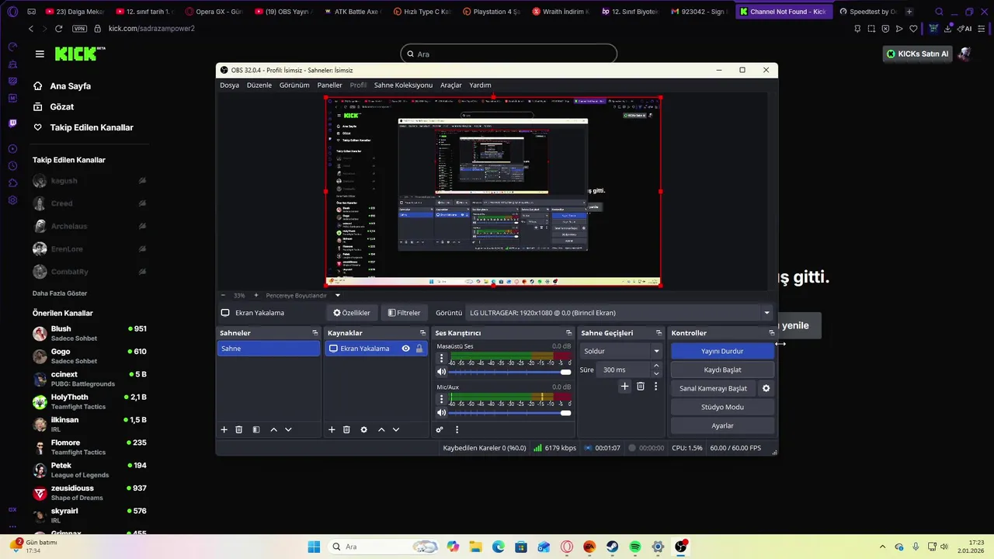This screenshot has height=559, width=994.
Task: Mute the Mic/Aux audio channel
Action: pos(441,413)
